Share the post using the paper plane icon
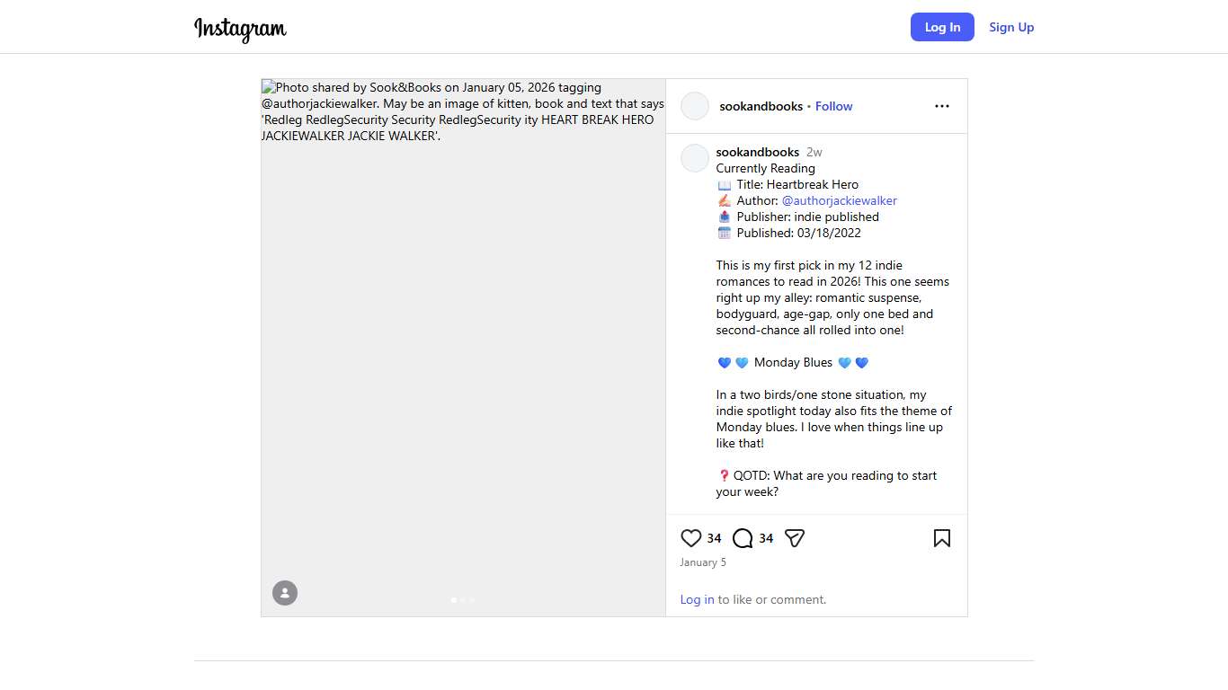The height and width of the screenshot is (690, 1228). (794, 538)
